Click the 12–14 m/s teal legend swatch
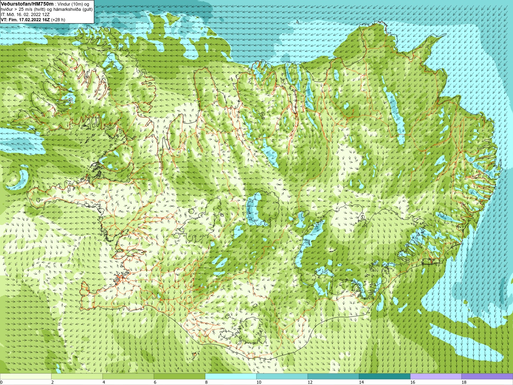513x385 pixels. pyautogui.click(x=333, y=377)
